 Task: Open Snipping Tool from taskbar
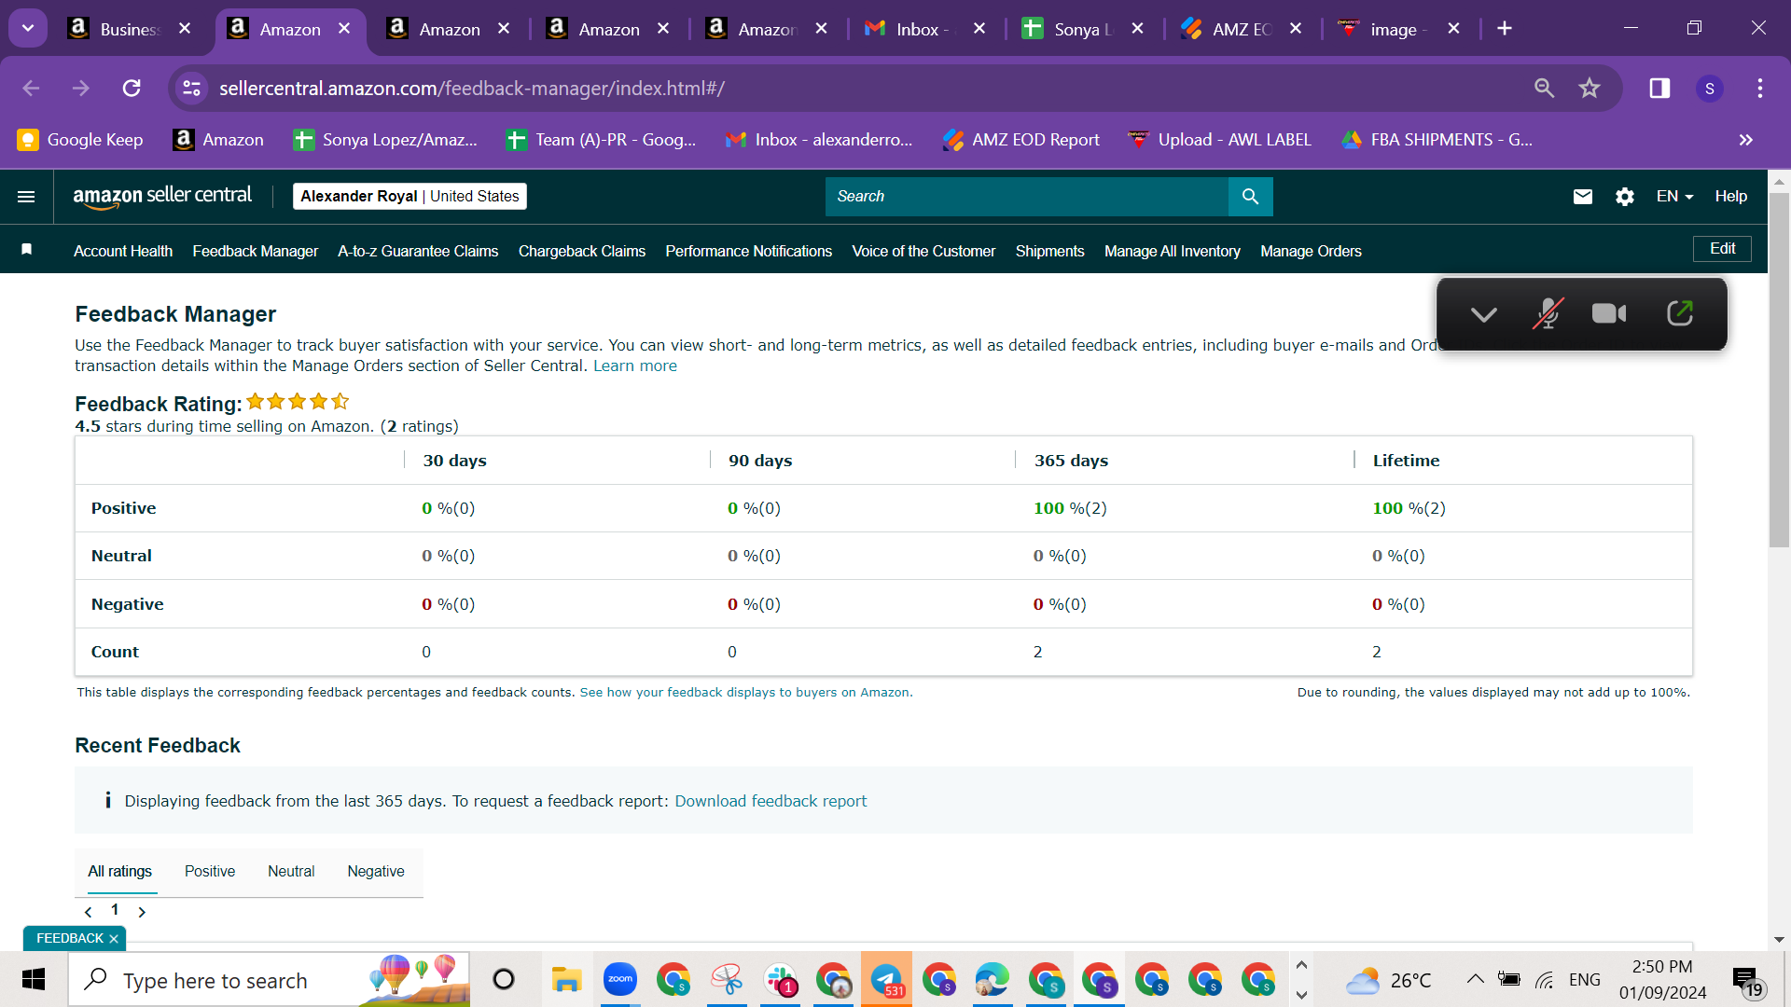[727, 979]
